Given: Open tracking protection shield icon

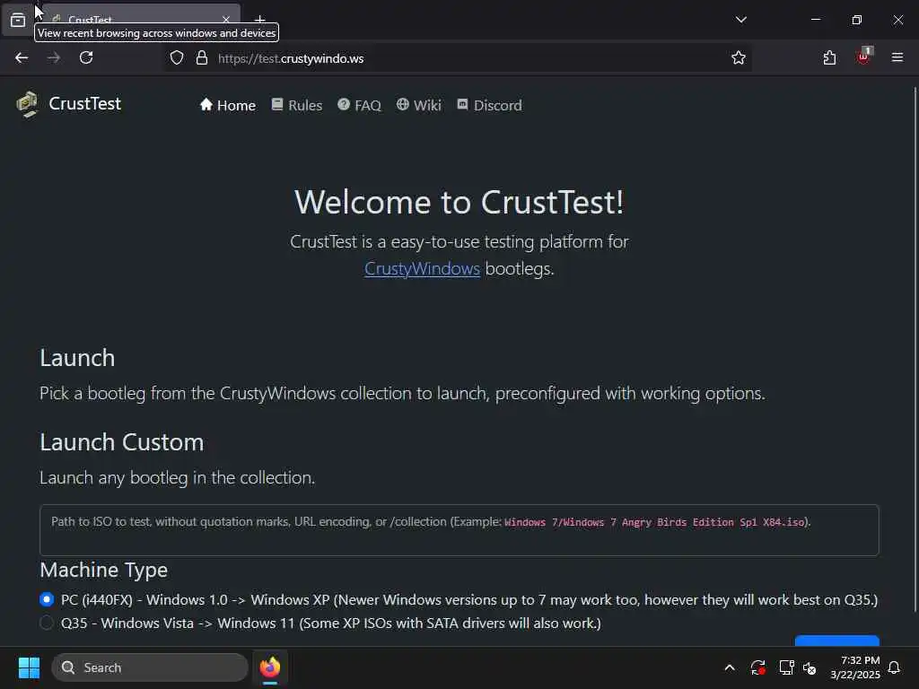Looking at the screenshot, I should [x=177, y=58].
